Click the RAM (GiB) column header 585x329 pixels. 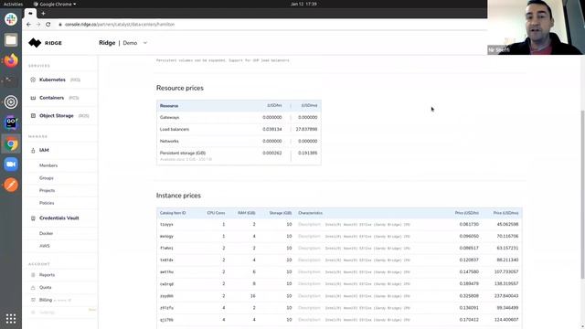click(247, 213)
